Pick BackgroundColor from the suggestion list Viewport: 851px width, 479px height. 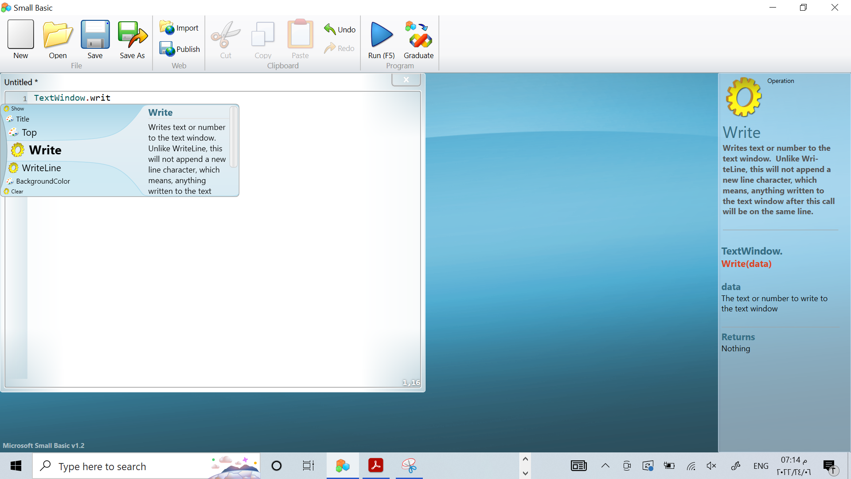click(38, 181)
